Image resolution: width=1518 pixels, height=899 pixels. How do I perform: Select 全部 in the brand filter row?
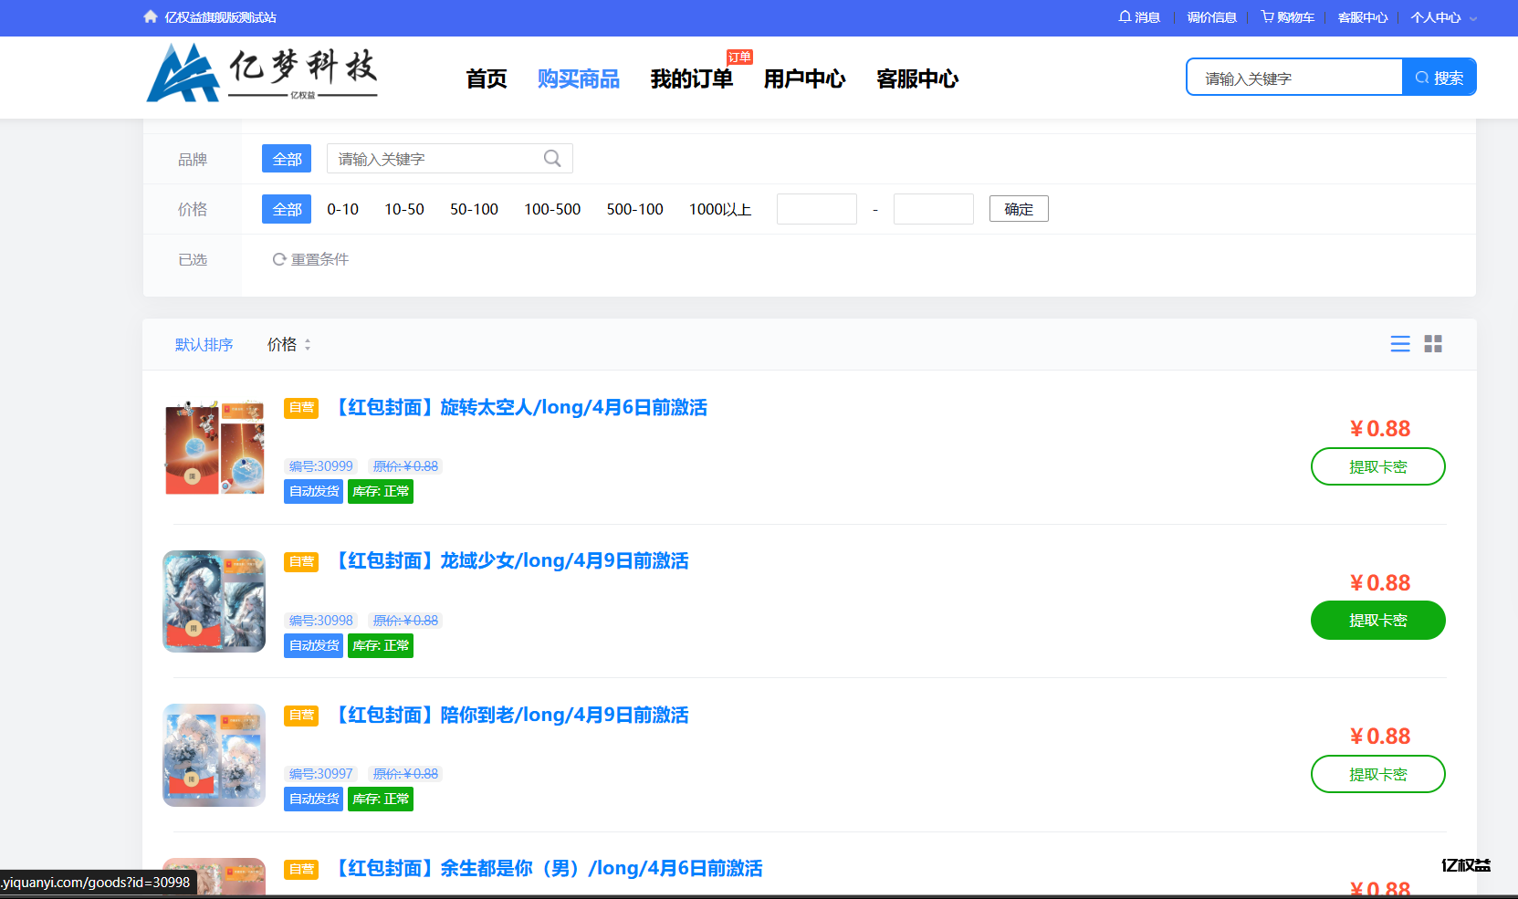tap(286, 158)
